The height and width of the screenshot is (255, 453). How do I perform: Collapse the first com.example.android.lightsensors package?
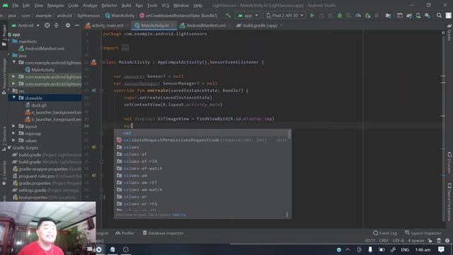point(13,62)
